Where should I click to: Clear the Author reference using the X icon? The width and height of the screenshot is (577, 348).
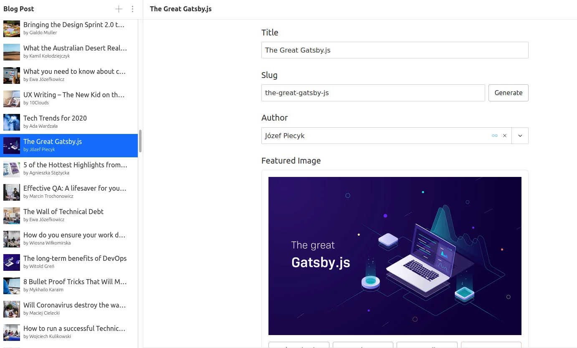pos(505,136)
